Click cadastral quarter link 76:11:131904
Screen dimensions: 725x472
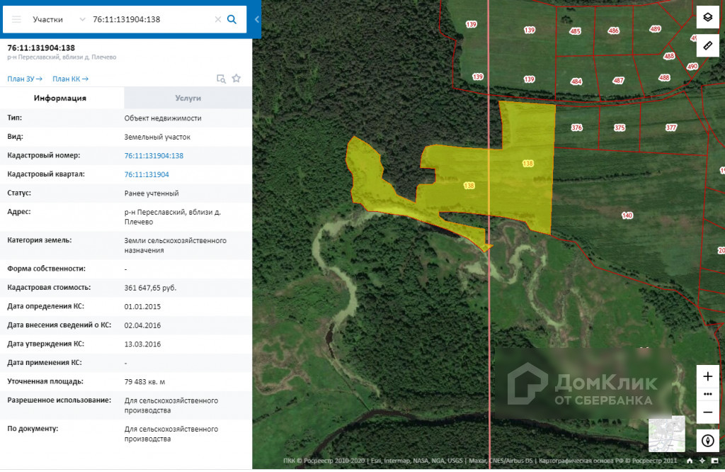point(147,174)
